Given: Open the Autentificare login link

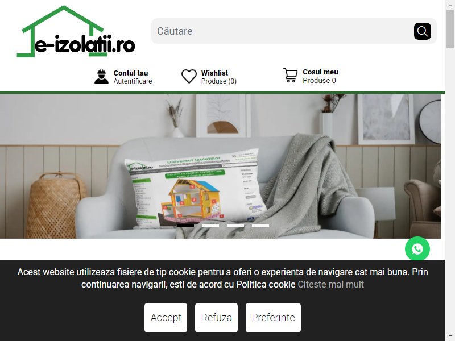Looking at the screenshot, I should (133, 81).
